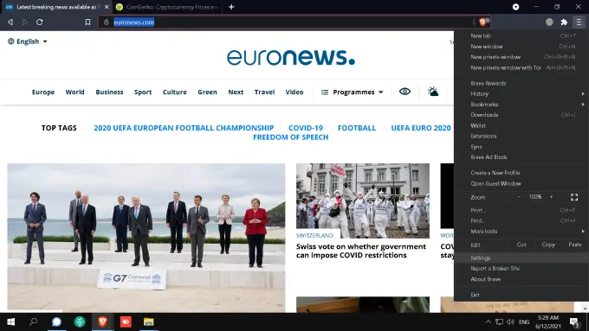Viewport: 589px width, 331px height.
Task: Open the Extensions puzzle piece icon
Action: coord(564,22)
